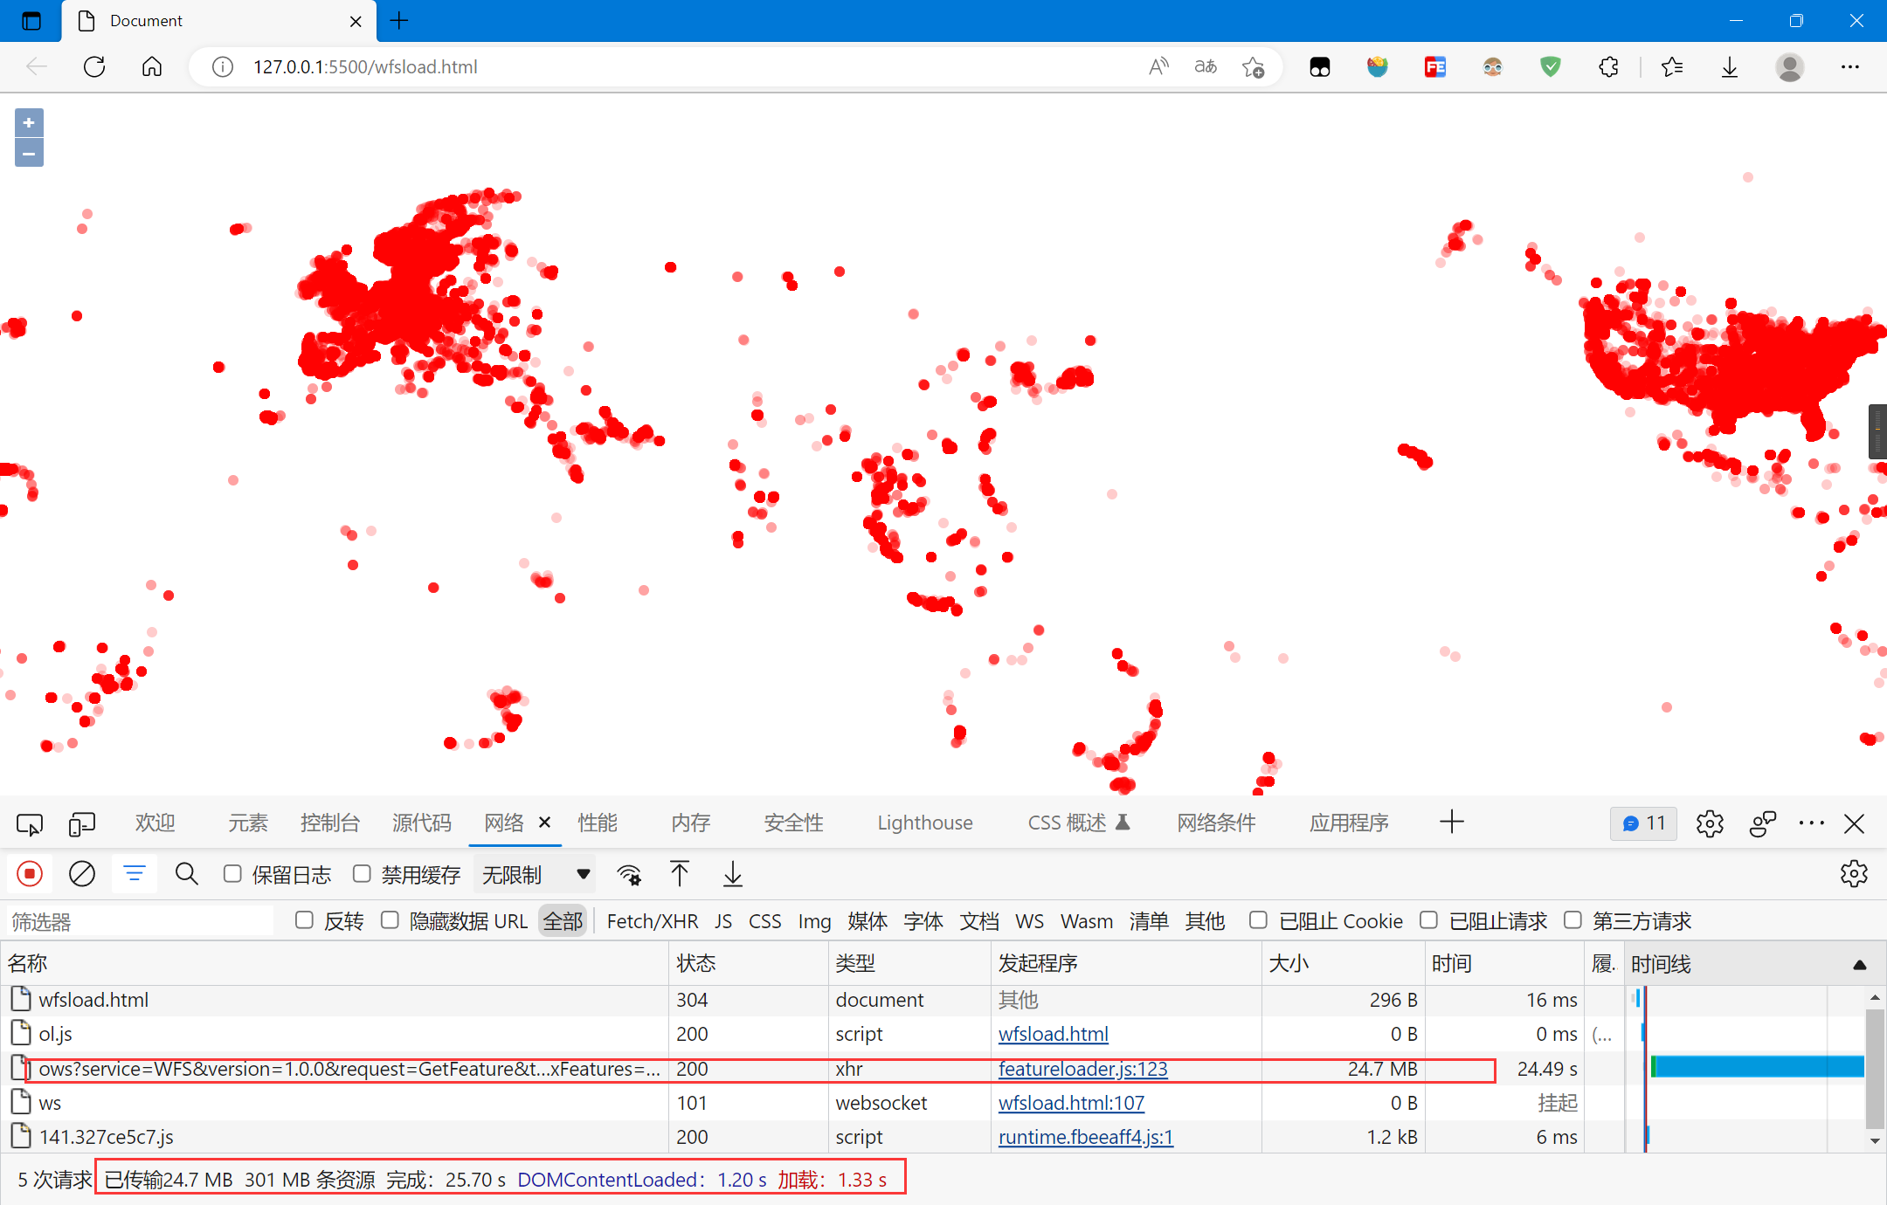Open the Security tab
Viewport: 1887px width, 1205px height.
[x=793, y=823]
